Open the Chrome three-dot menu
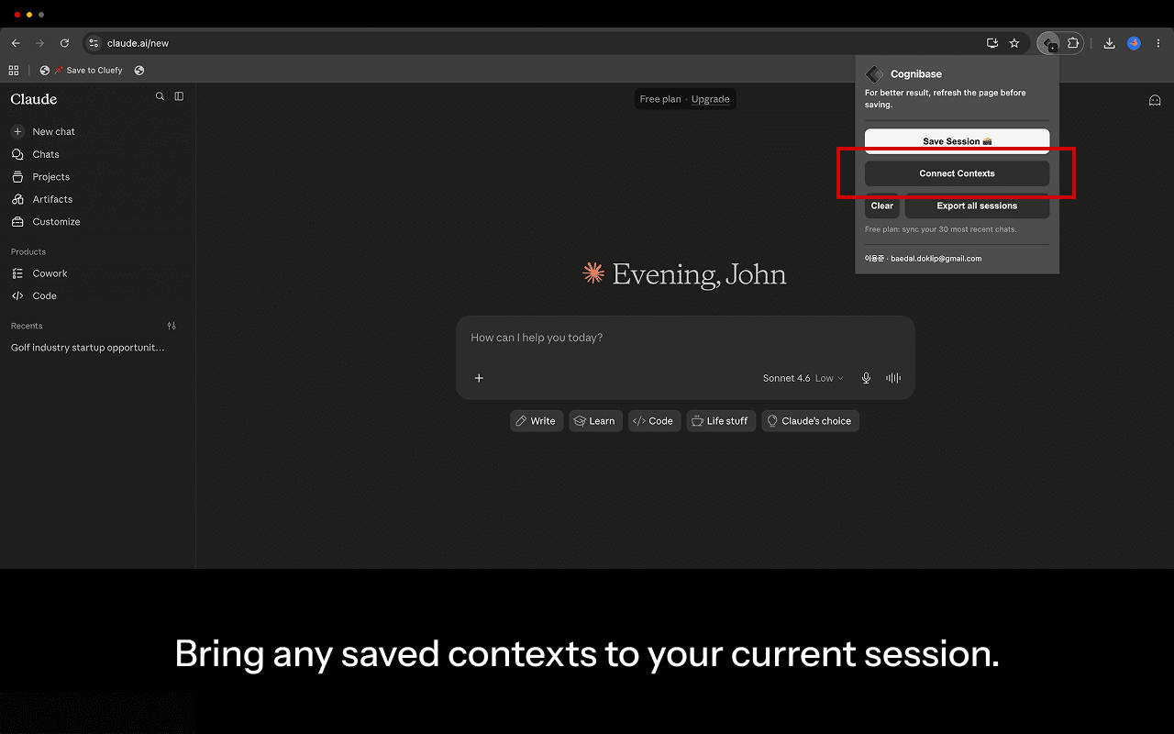 click(x=1158, y=43)
